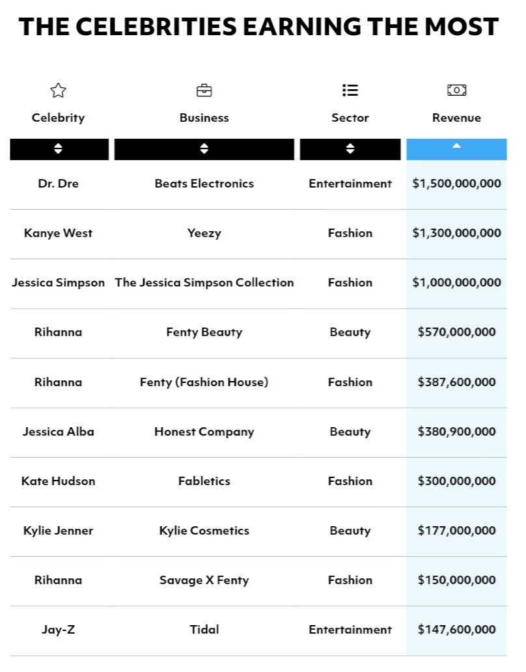Click the Celebrity column label
The width and height of the screenshot is (526, 672).
(x=58, y=118)
